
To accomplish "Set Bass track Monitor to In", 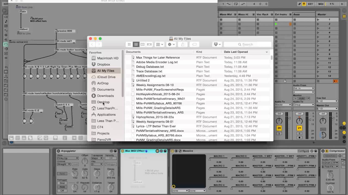I will (295, 98).
